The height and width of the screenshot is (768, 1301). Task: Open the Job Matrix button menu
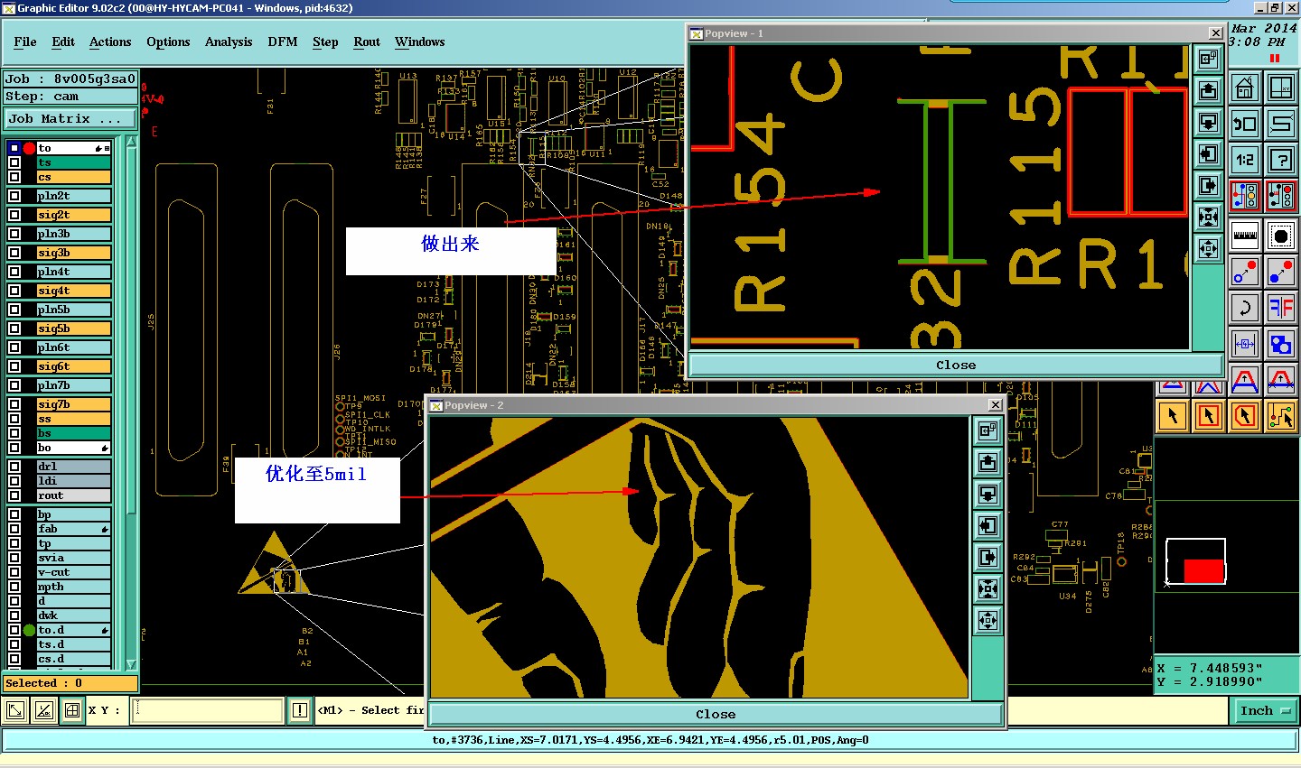70,118
